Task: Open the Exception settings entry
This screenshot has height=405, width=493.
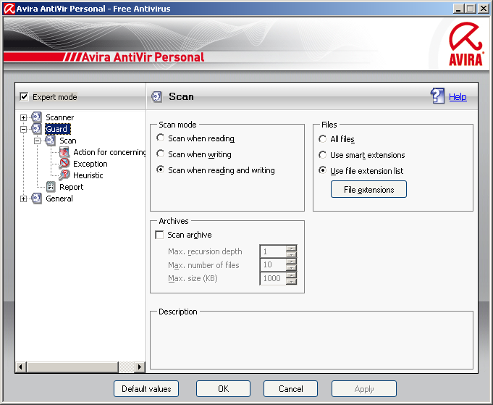Action: click(90, 164)
